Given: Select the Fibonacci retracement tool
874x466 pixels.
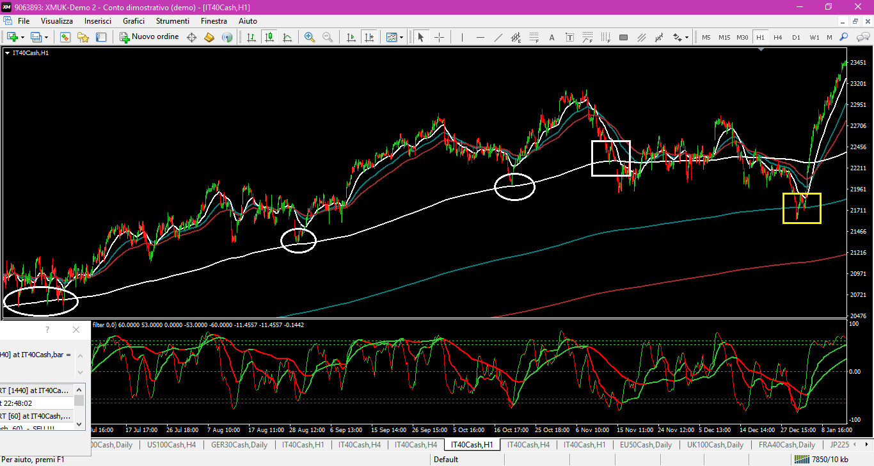Looking at the screenshot, I should pyautogui.click(x=534, y=37).
